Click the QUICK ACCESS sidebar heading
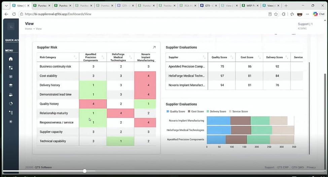The height and width of the screenshot is (177, 328). click(x=12, y=40)
